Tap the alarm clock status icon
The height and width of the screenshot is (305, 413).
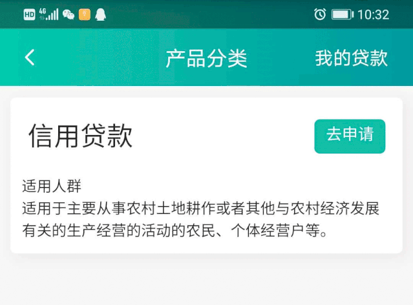pos(320,14)
